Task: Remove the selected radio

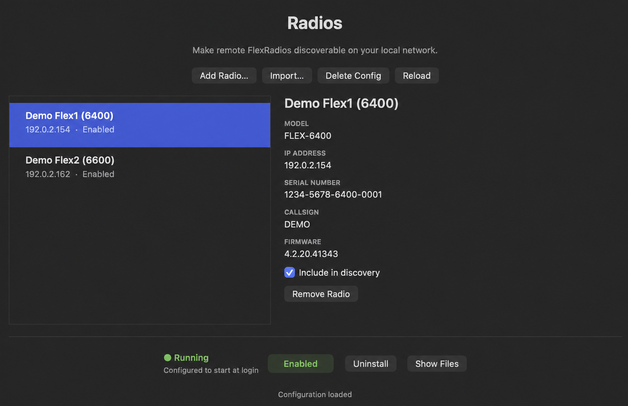Action: [x=321, y=294]
